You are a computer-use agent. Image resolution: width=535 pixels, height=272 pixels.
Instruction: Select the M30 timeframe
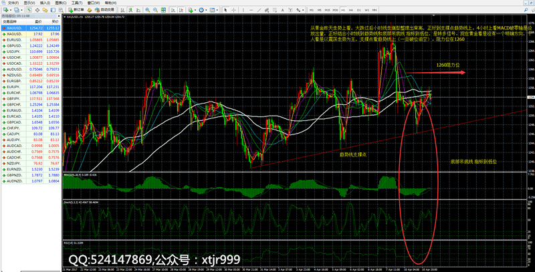tap(335, 10)
